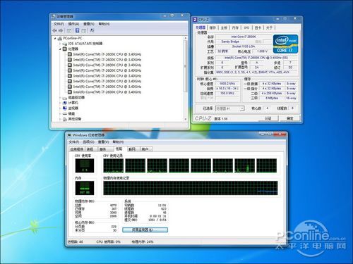Image resolution: width=353 pixels, height=264 pixels.
Task: Click the Windows Task Manager title bar icon
Action: 69,135
